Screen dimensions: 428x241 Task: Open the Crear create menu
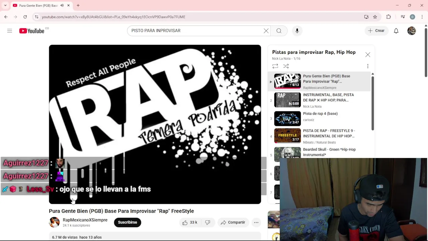tap(377, 31)
